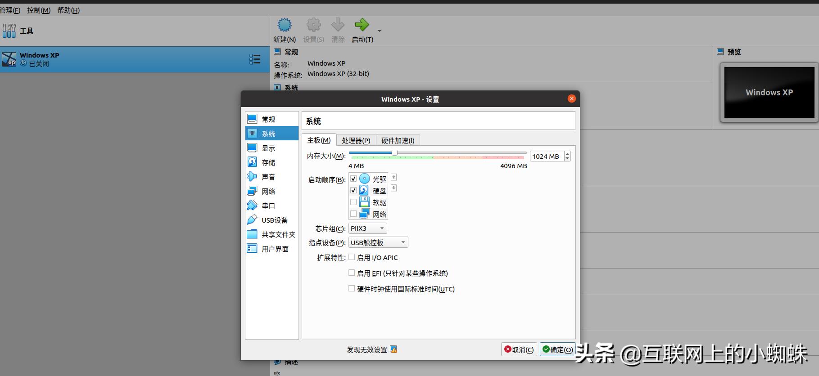
Task: Click the 内存大小 memory slider handle
Action: (394, 153)
